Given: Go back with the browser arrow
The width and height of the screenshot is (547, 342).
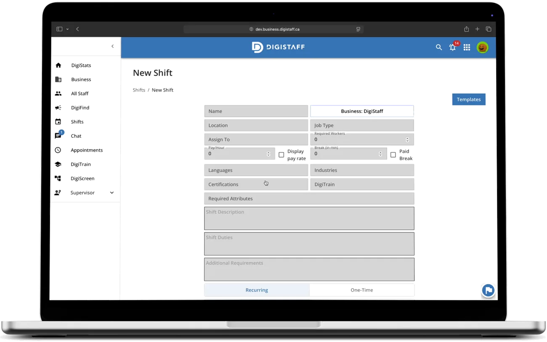Looking at the screenshot, I should point(77,29).
